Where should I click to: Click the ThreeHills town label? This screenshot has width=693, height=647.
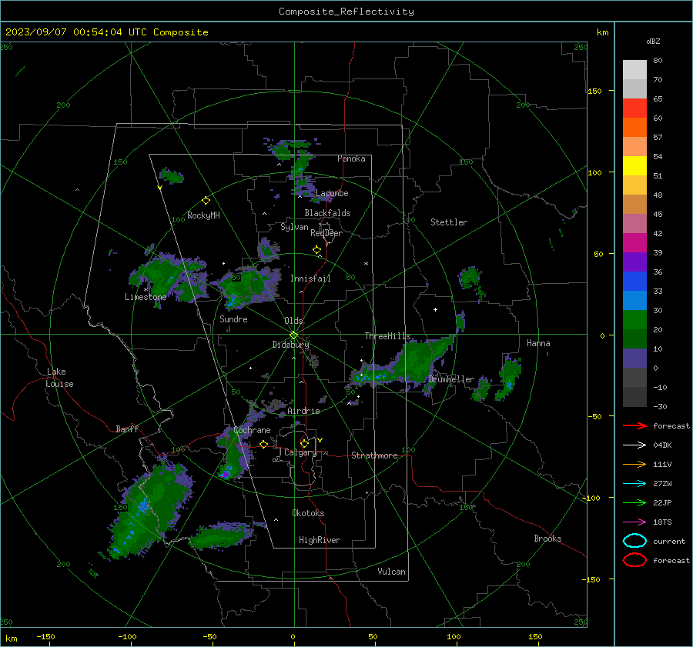tap(387, 336)
